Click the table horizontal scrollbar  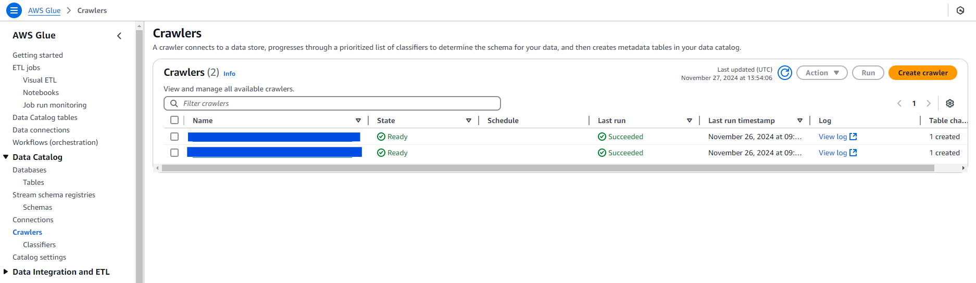(548, 168)
